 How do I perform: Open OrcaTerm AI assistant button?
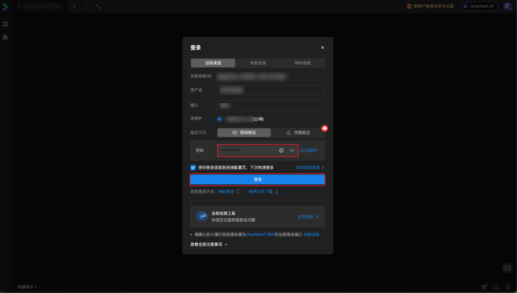tap(479, 6)
